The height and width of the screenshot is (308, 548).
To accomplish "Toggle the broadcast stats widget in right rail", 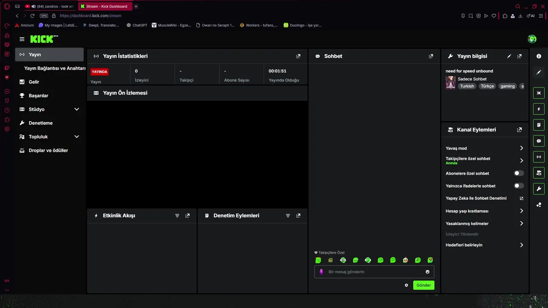I will (539, 157).
